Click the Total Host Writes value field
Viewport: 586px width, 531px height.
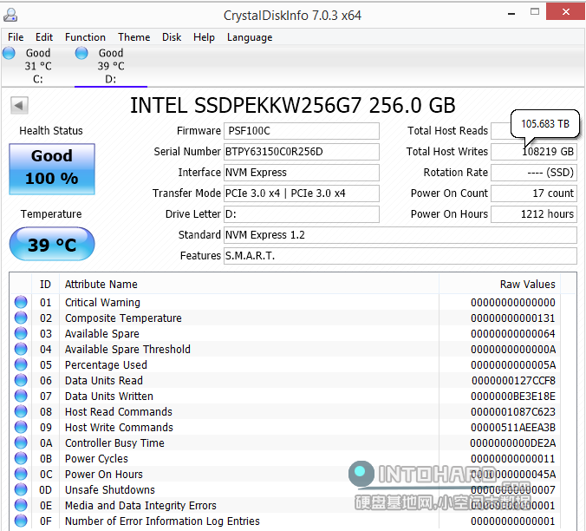[534, 152]
